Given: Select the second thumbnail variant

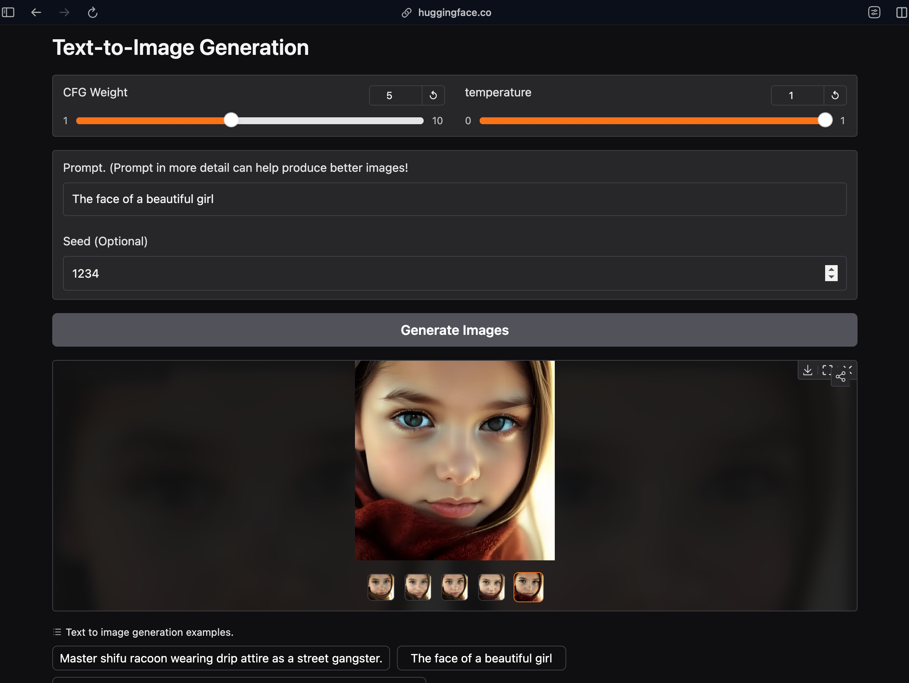Looking at the screenshot, I should tap(417, 585).
